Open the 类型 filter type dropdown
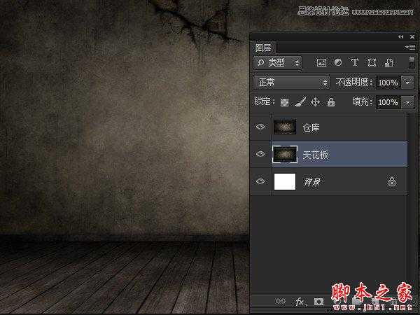 click(278, 63)
